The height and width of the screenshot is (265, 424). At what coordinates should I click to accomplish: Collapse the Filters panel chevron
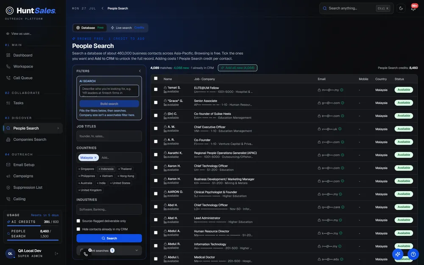[x=140, y=71]
